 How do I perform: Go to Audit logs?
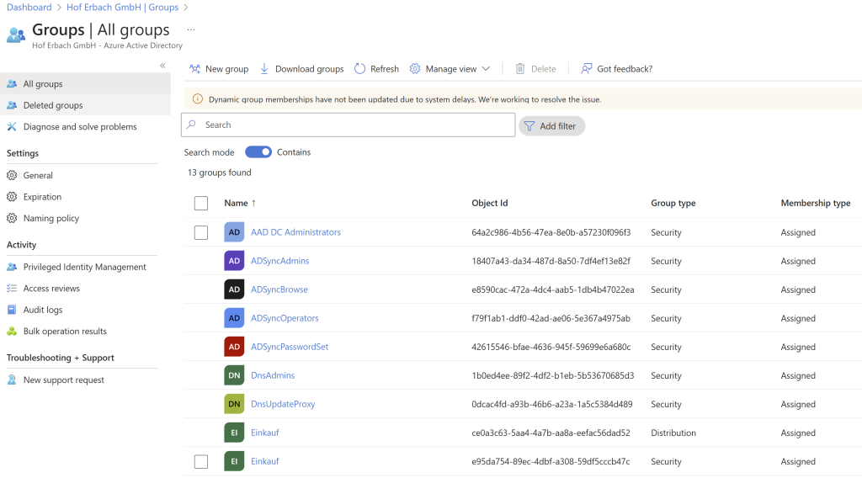point(43,310)
